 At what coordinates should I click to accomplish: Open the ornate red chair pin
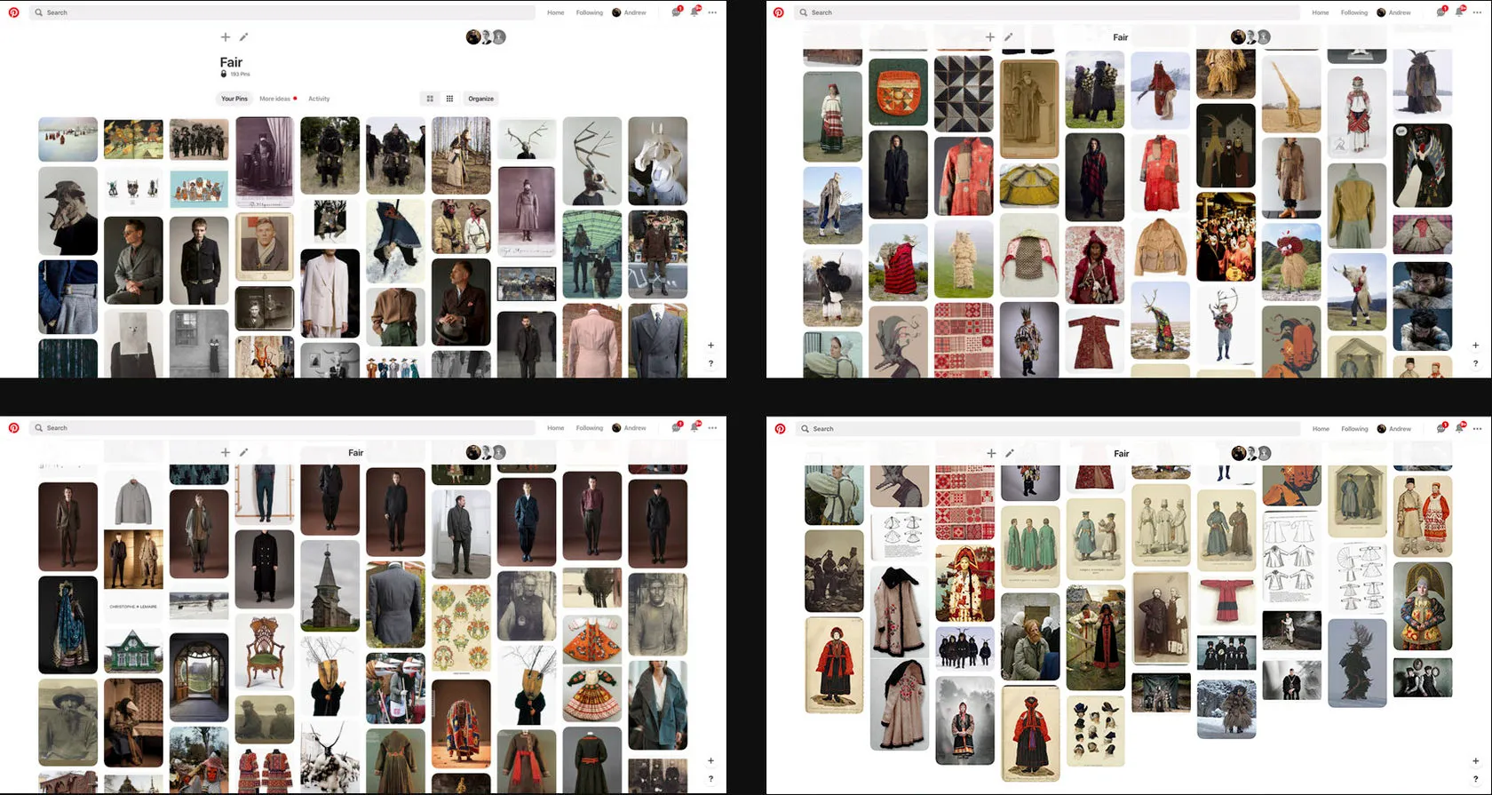[x=265, y=652]
